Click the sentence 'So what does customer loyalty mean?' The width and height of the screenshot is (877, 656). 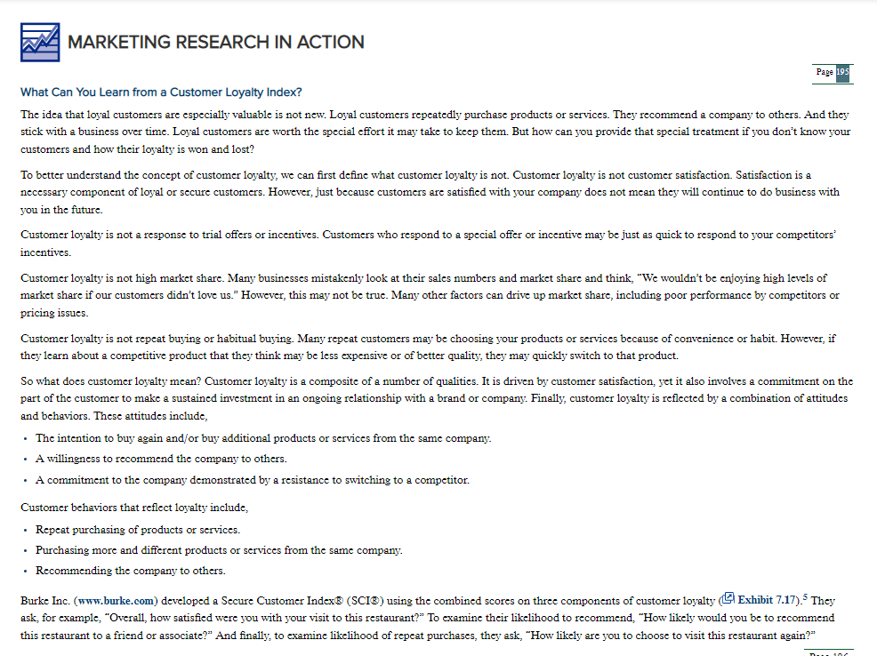coord(111,381)
